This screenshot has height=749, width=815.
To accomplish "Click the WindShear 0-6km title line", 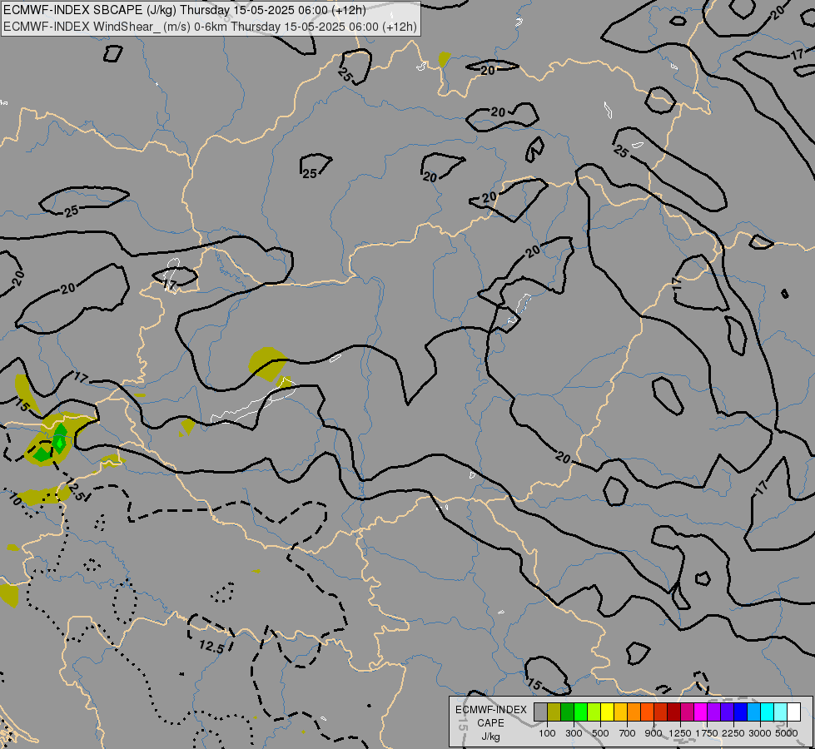I will (210, 27).
